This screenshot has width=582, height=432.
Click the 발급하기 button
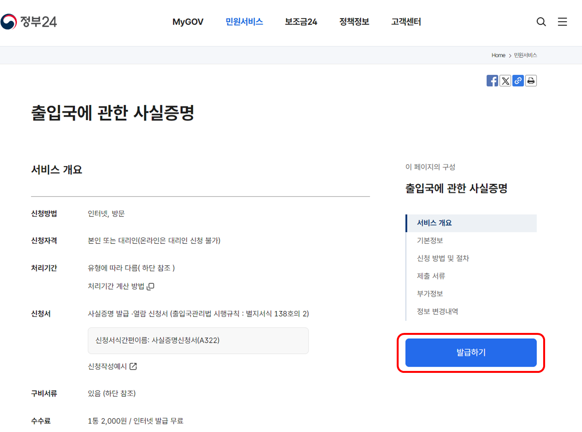[471, 353]
